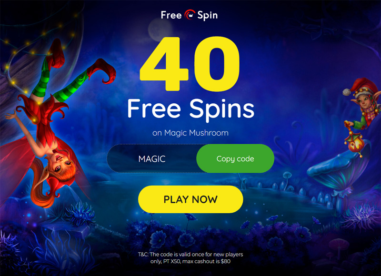Image resolution: width=381 pixels, height=276 pixels.
Task: Click the big yellow 40 number
Action: point(190,64)
